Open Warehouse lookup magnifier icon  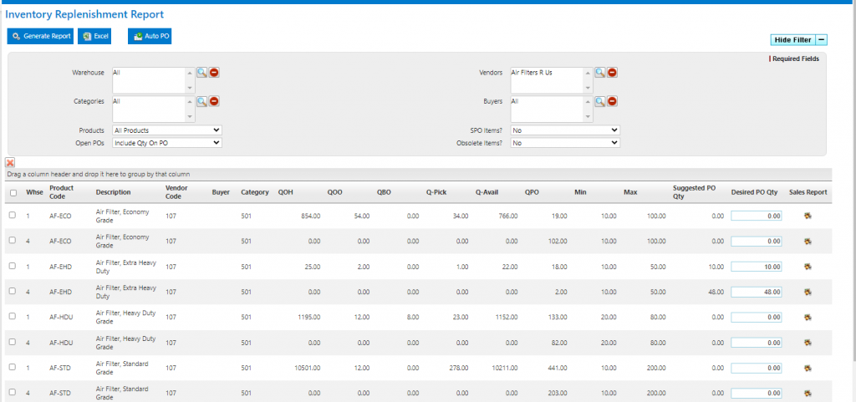(202, 73)
